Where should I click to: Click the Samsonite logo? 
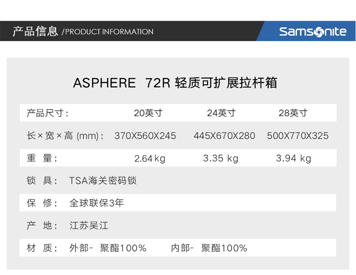tap(313, 31)
